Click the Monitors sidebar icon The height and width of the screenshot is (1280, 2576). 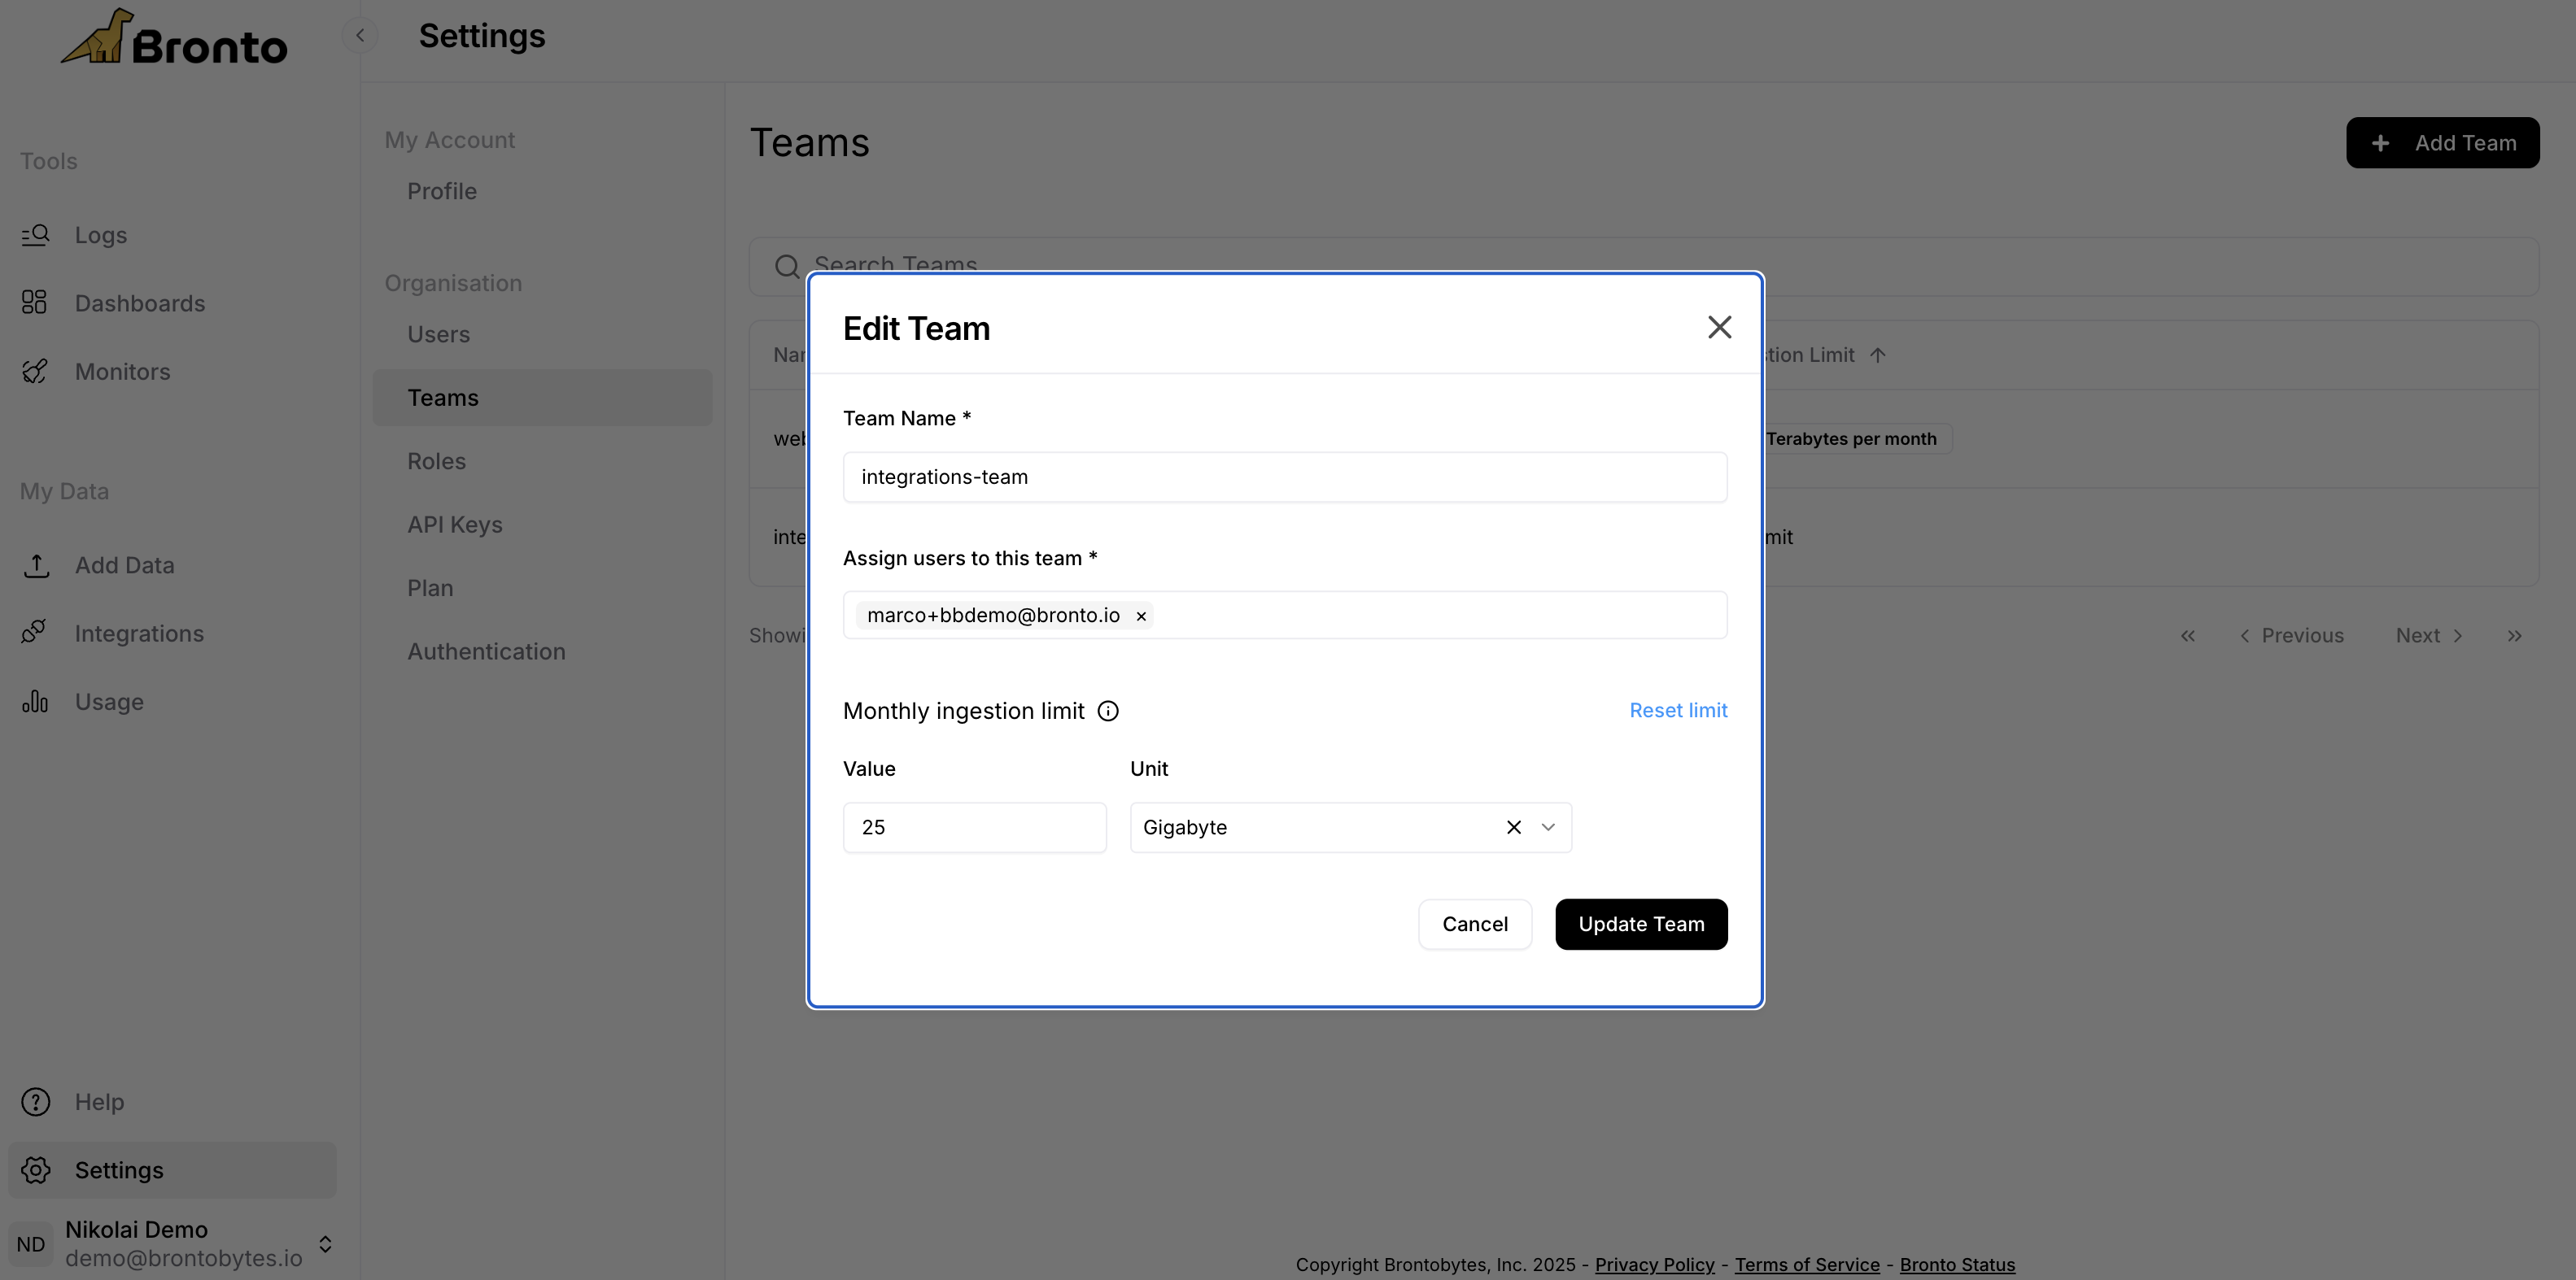point(35,372)
